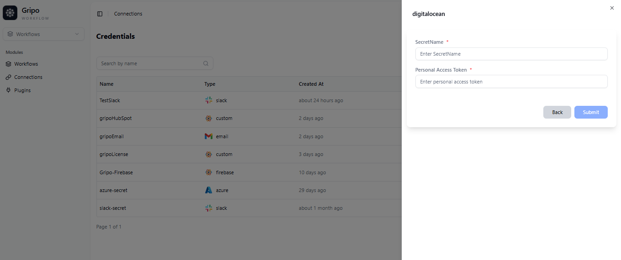
Task: Click the Personal Access Token field
Action: click(511, 82)
